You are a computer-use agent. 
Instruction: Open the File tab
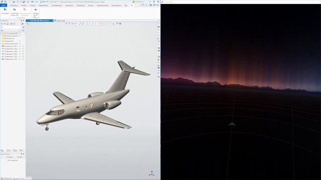click(4, 5)
